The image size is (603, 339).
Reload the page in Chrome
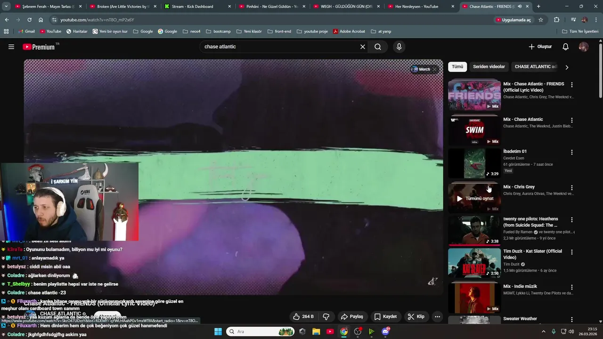[29, 20]
